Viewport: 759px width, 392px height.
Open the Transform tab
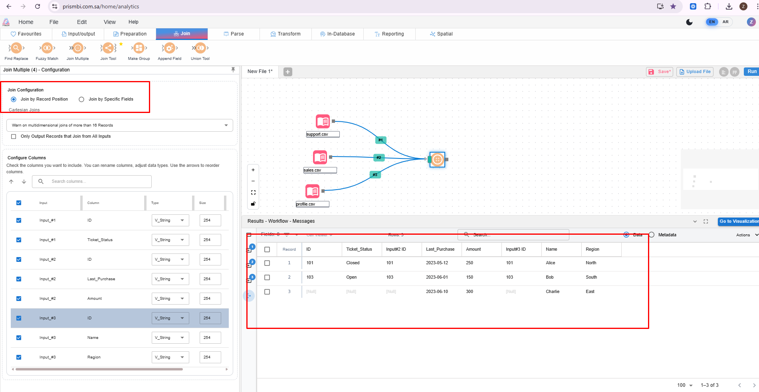click(285, 34)
